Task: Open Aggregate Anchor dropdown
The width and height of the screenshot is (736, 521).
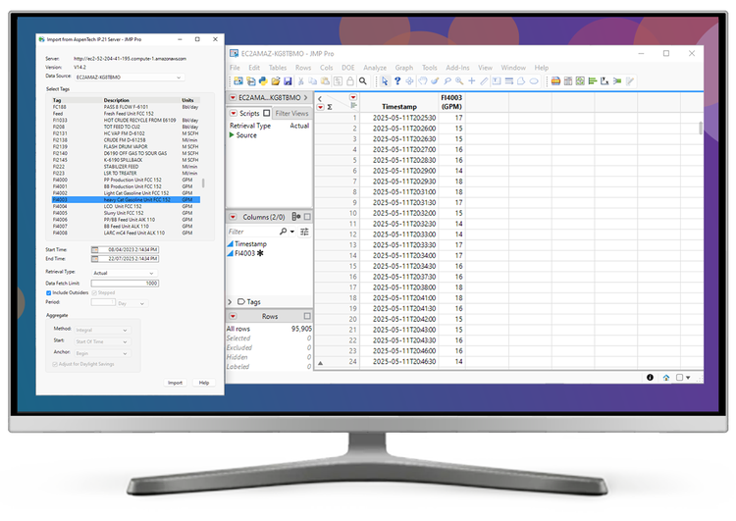Action: click(102, 353)
